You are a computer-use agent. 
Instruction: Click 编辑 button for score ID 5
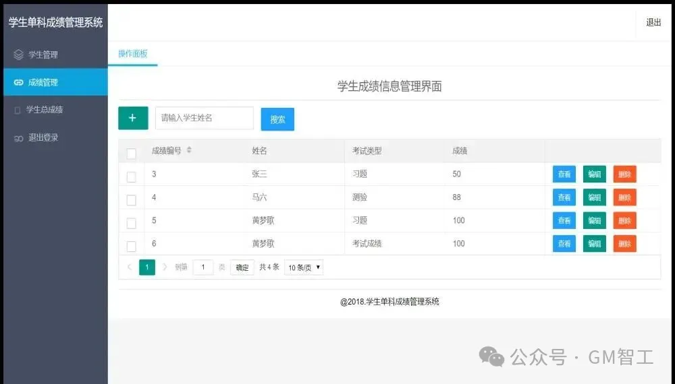tap(594, 221)
